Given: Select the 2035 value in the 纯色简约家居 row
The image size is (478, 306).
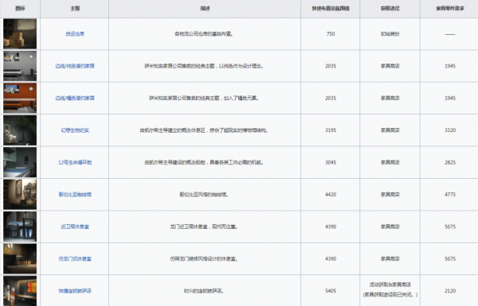Looking at the screenshot, I should click(331, 66).
